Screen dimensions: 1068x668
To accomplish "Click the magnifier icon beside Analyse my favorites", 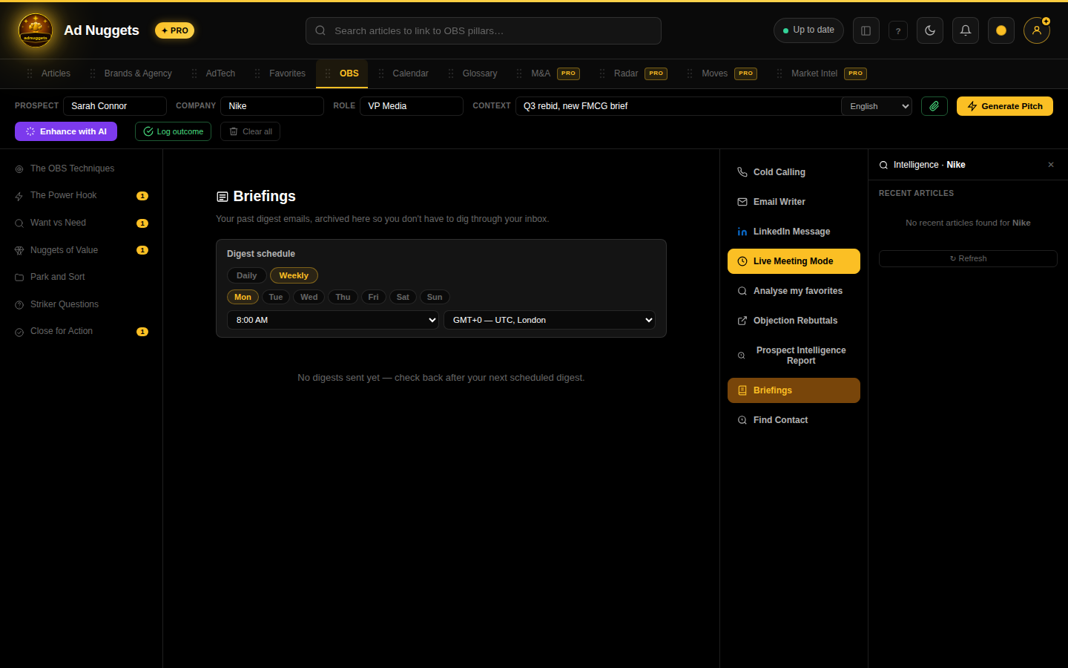I will (742, 291).
